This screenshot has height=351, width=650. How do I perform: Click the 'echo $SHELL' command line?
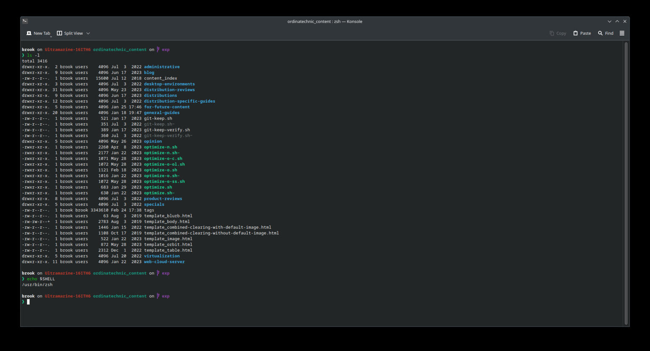coord(41,279)
